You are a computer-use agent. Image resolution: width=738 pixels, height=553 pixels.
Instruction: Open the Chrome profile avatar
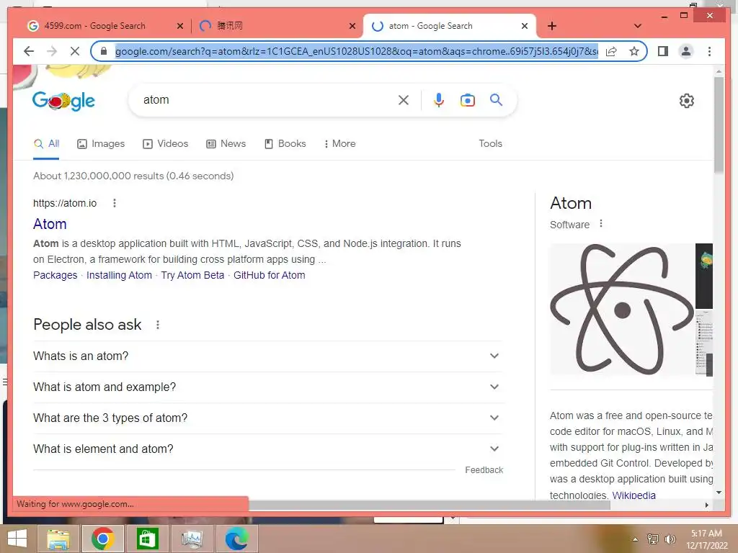(686, 51)
